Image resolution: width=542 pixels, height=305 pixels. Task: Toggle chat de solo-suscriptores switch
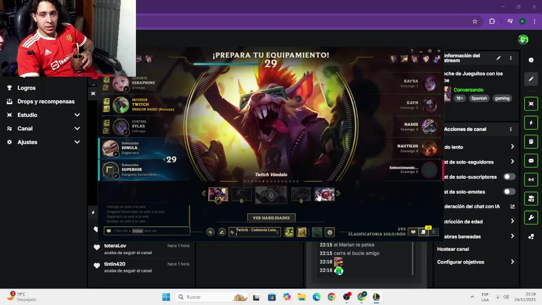[x=509, y=177]
